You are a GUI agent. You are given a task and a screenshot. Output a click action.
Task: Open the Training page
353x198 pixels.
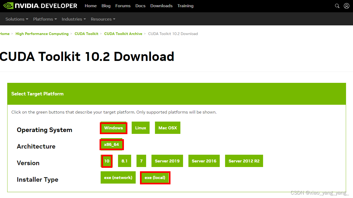point(185,6)
